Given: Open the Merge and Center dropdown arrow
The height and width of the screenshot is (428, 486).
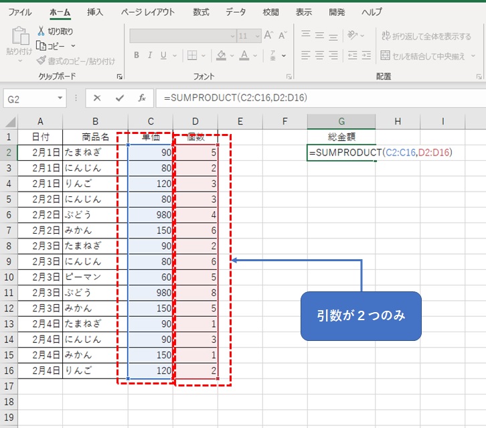Looking at the screenshot, I should (473, 56).
